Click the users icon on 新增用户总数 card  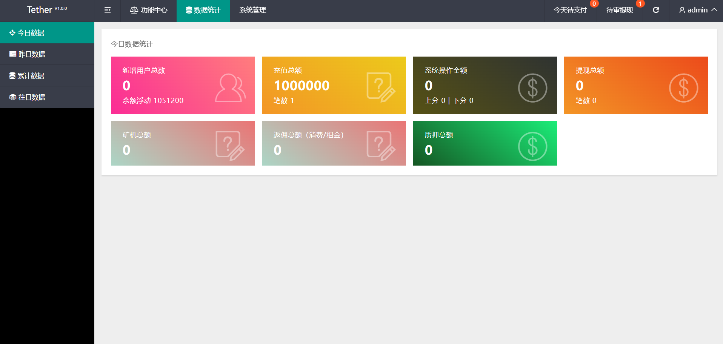point(230,88)
